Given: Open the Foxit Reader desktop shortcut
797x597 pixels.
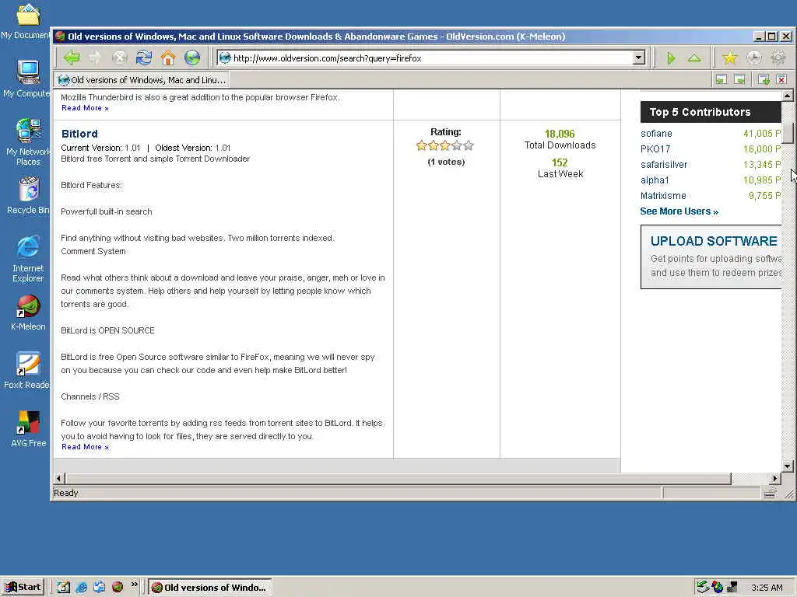Looking at the screenshot, I should [28, 371].
